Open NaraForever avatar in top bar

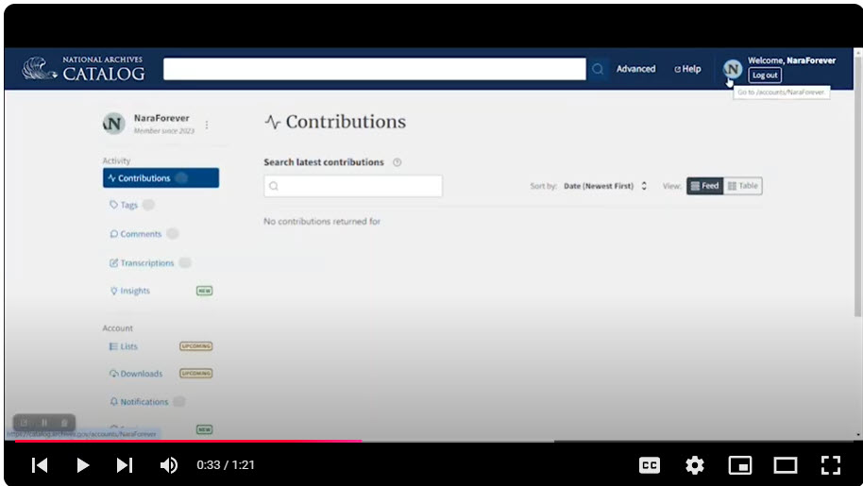[732, 69]
